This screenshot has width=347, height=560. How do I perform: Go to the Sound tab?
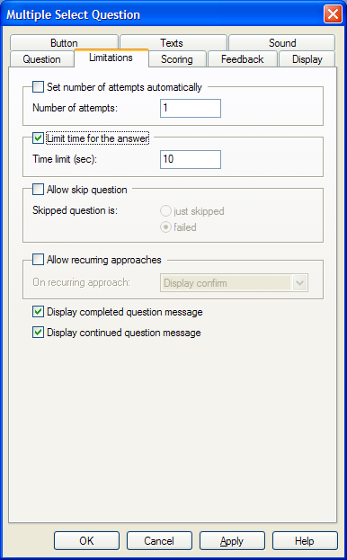pyautogui.click(x=282, y=43)
